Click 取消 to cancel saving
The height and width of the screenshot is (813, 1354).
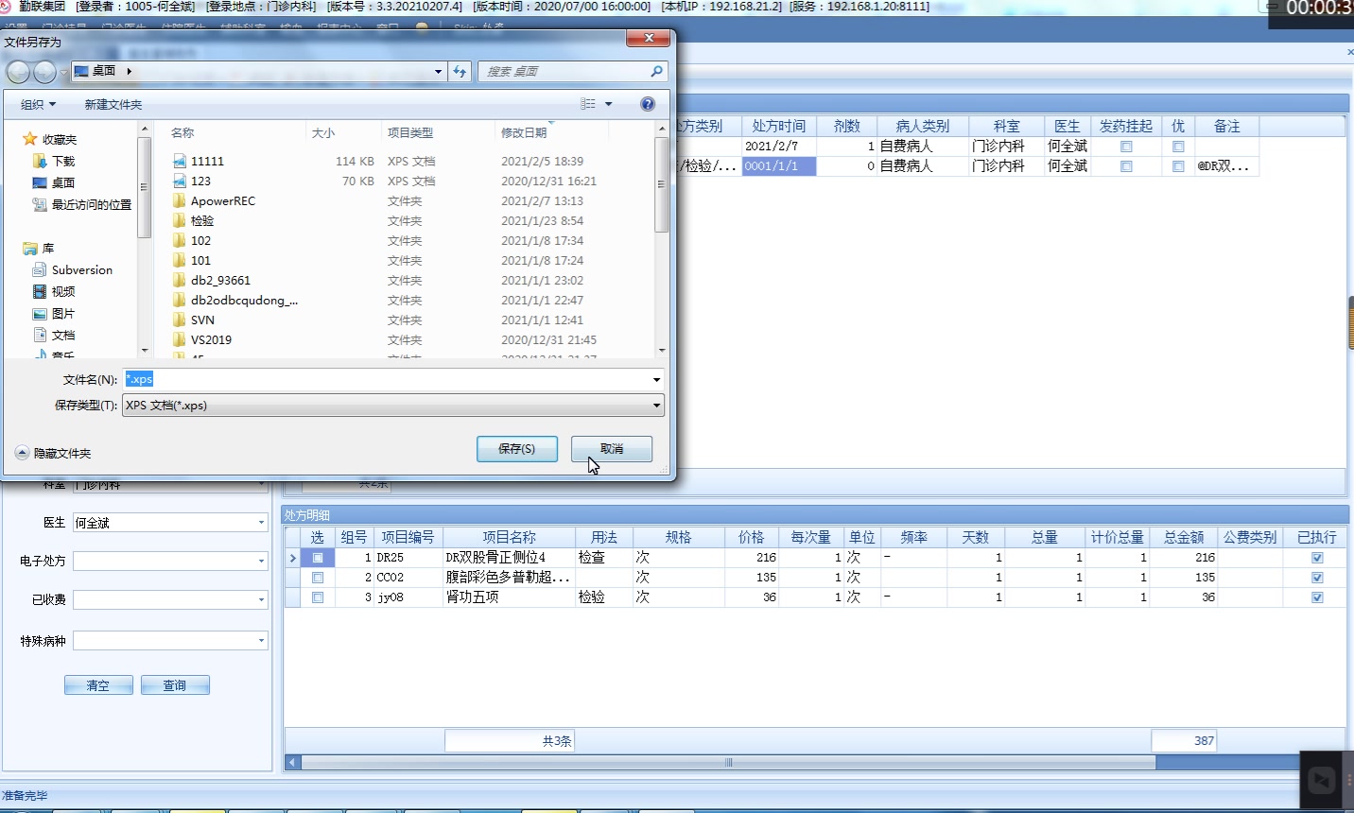612,449
